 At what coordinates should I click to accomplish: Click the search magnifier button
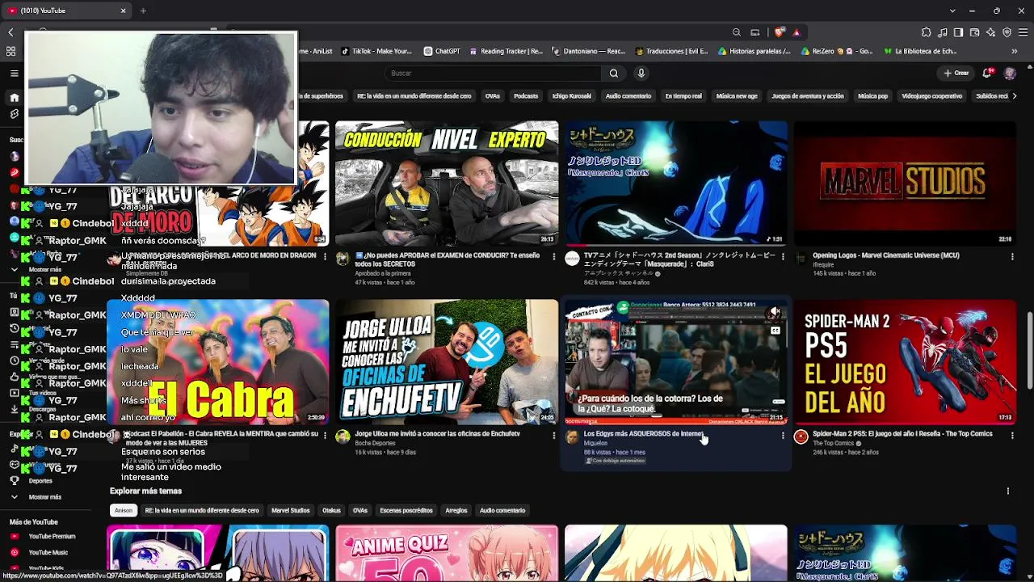tap(614, 74)
